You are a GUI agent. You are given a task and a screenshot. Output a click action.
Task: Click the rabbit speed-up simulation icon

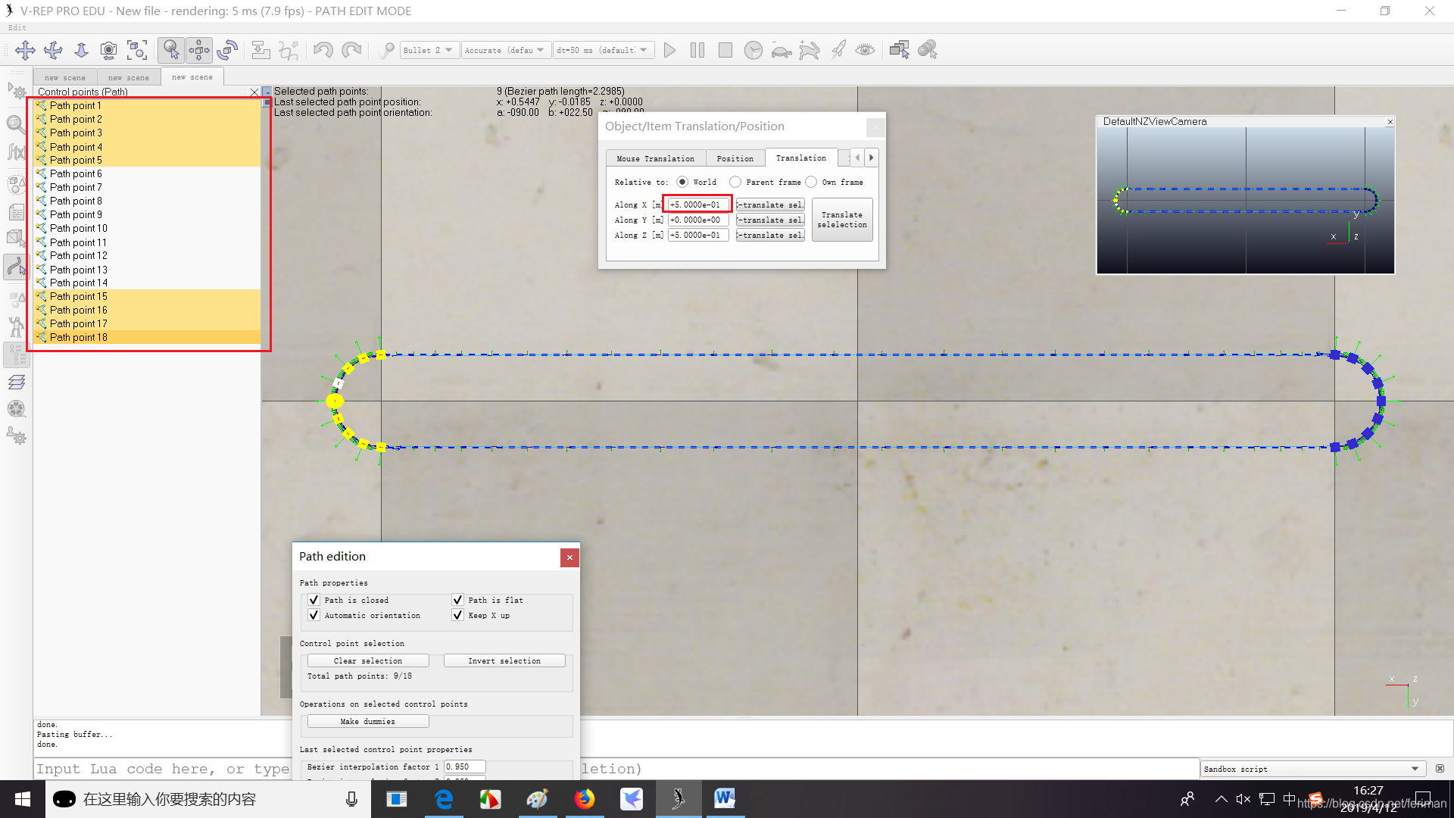[809, 51]
